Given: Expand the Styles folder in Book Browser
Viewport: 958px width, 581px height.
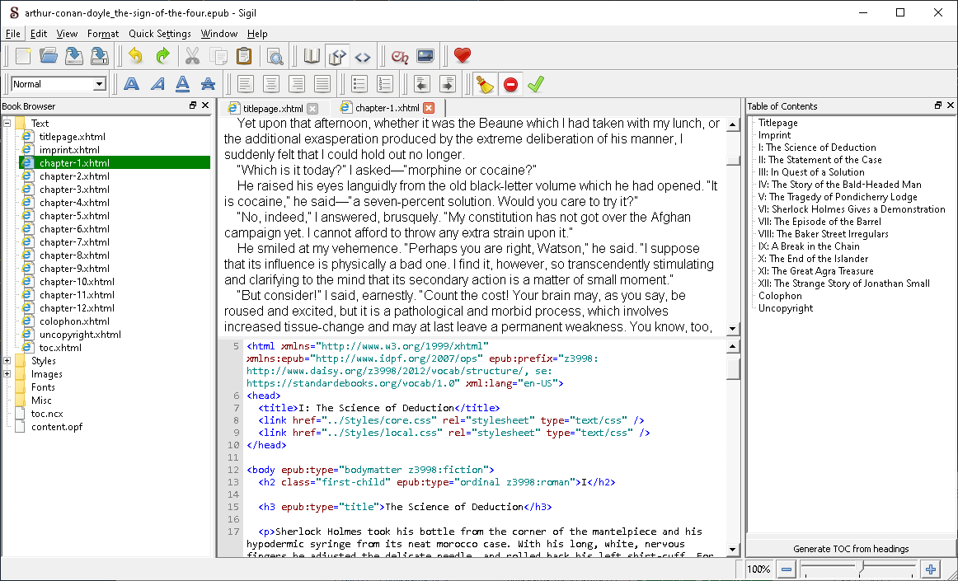Looking at the screenshot, I should point(7,361).
